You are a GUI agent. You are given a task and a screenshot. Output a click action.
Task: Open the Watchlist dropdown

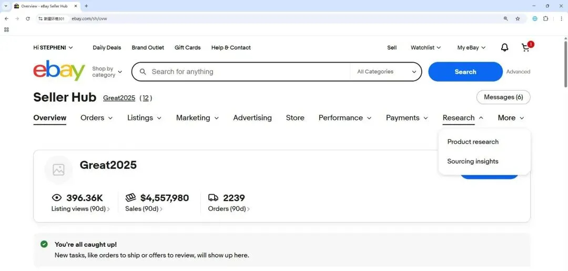coord(425,47)
